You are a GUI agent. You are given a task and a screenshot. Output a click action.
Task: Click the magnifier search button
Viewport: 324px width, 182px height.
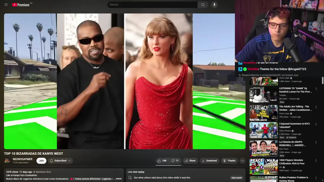tap(203, 5)
